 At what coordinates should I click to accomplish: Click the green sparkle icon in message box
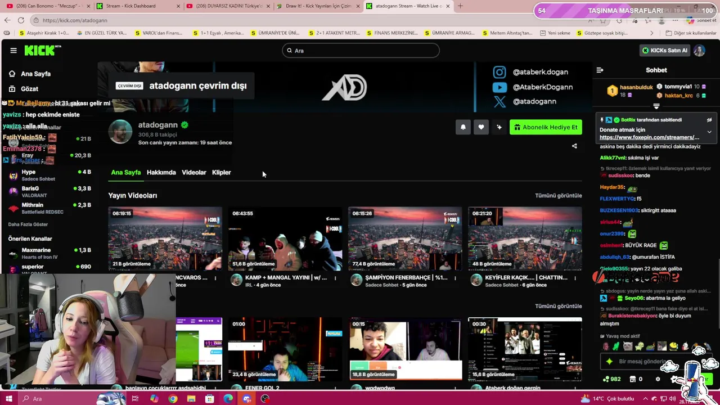[x=609, y=362]
